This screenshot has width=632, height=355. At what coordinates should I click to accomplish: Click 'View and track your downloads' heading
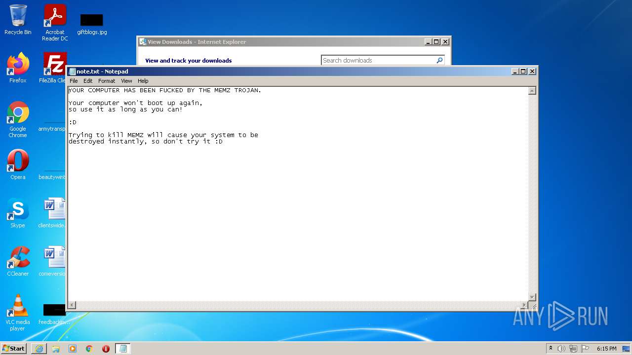189,61
